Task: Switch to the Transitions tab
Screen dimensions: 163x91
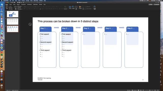Action: tap(23, 5)
